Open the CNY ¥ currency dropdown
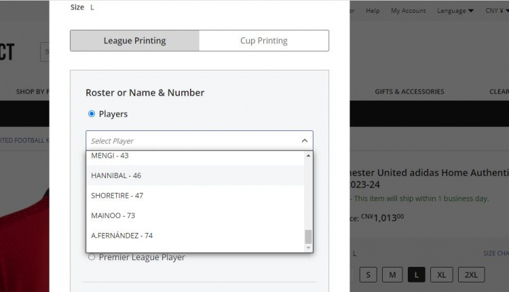Screen dimensions: 509x292 click(497, 11)
